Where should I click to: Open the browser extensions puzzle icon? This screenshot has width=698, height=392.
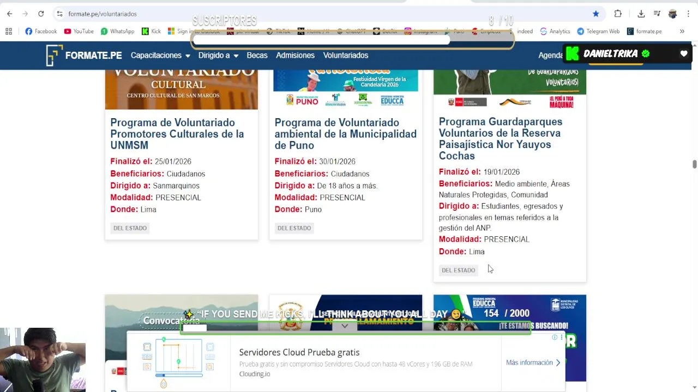[x=618, y=14]
